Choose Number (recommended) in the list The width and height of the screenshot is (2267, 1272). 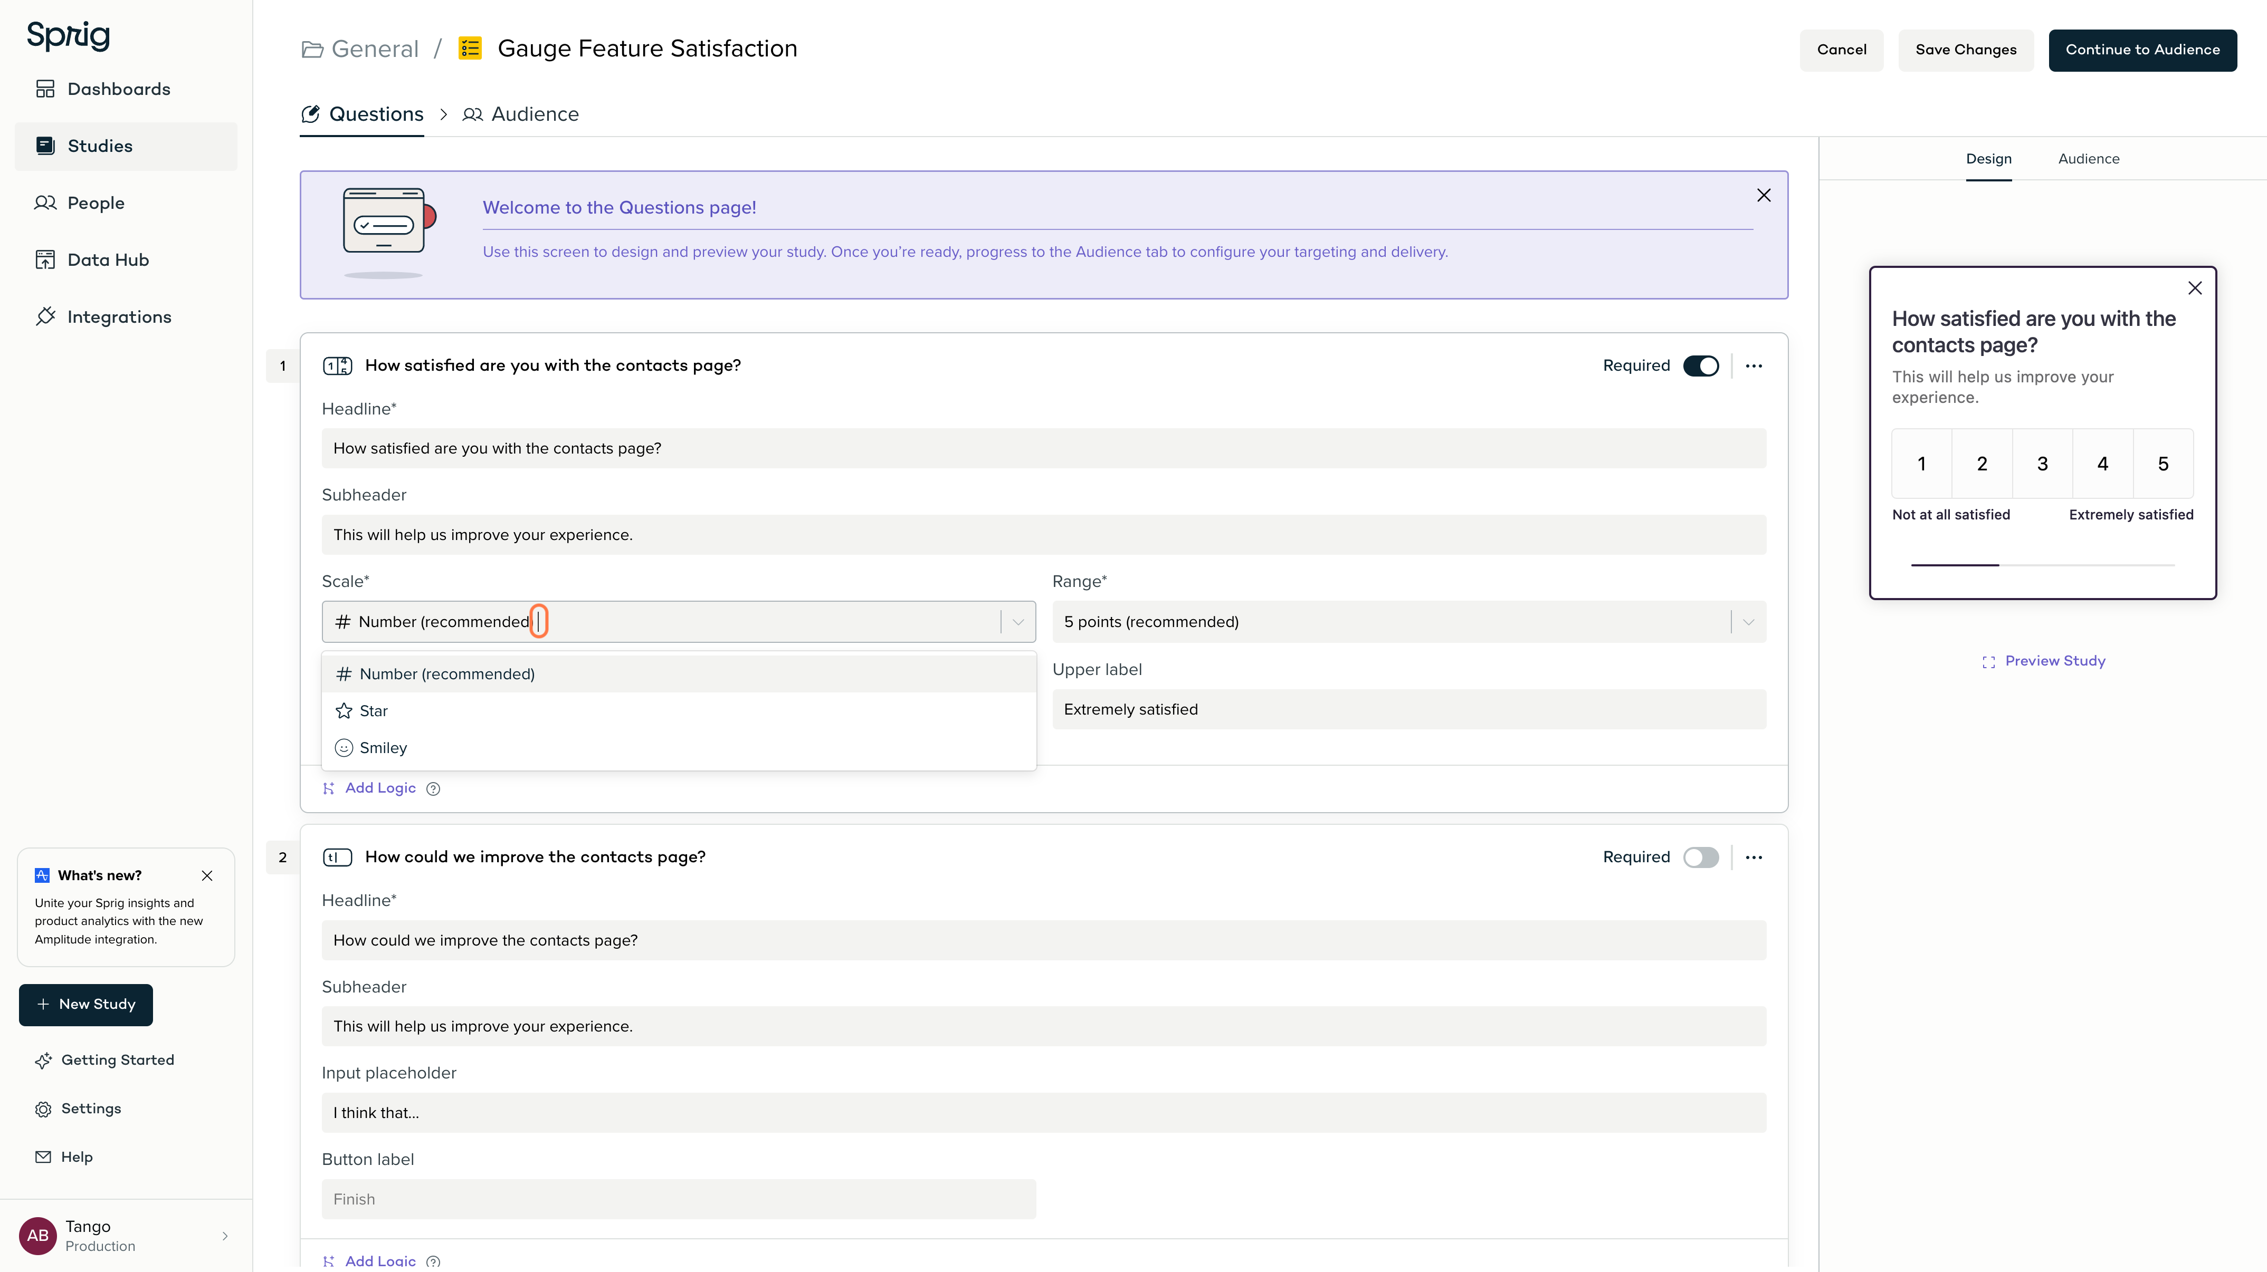(x=679, y=674)
